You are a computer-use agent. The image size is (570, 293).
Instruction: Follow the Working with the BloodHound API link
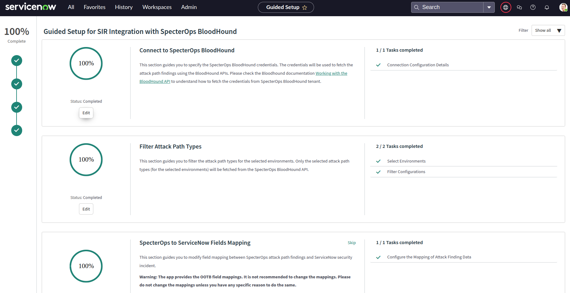pos(331,73)
